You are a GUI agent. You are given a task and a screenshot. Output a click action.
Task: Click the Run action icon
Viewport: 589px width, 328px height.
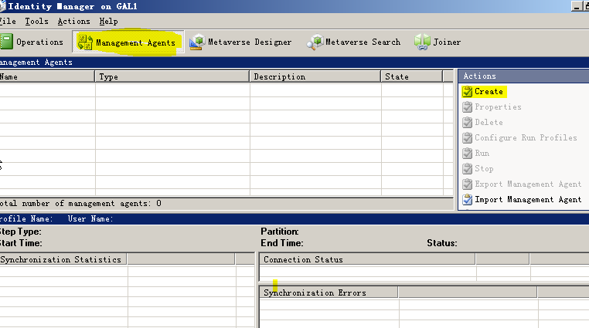click(x=468, y=153)
